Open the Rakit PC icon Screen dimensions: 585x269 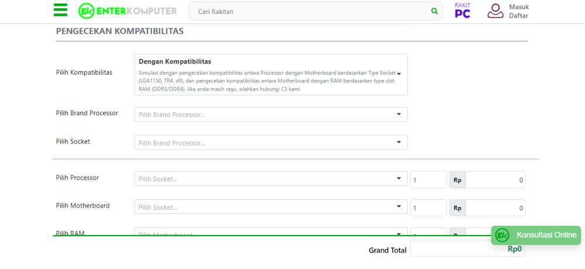(x=462, y=11)
